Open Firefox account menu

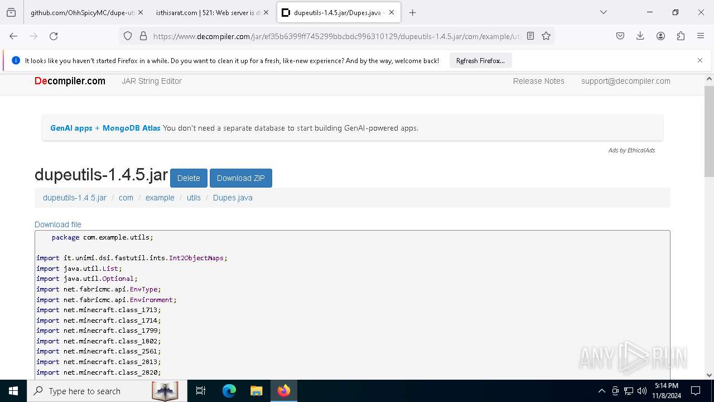point(660,36)
